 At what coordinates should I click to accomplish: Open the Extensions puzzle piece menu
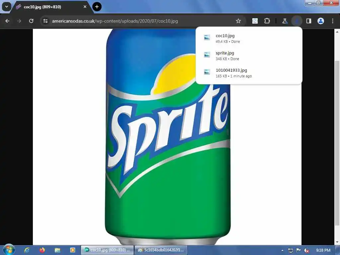click(x=267, y=21)
